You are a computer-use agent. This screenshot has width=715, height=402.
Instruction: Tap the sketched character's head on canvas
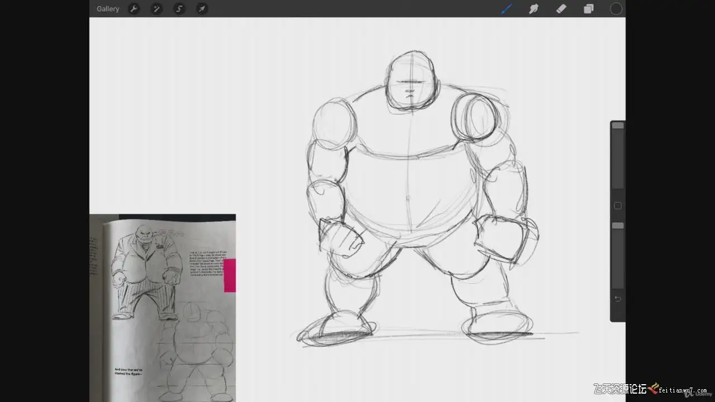(x=412, y=81)
